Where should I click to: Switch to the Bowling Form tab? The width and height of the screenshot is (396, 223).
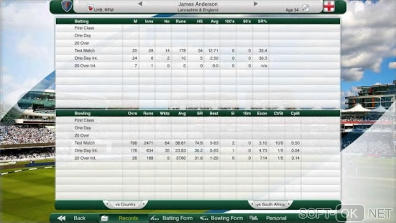point(227,218)
